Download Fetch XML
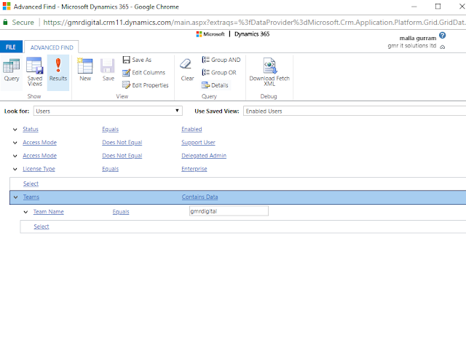Viewport: 466px width, 346px height. 269,71
